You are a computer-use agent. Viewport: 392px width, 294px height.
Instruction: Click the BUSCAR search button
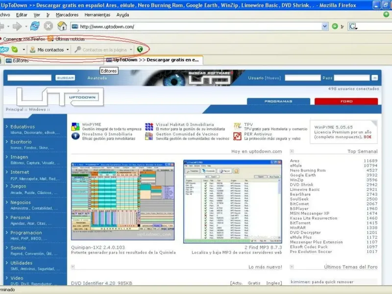[65, 78]
